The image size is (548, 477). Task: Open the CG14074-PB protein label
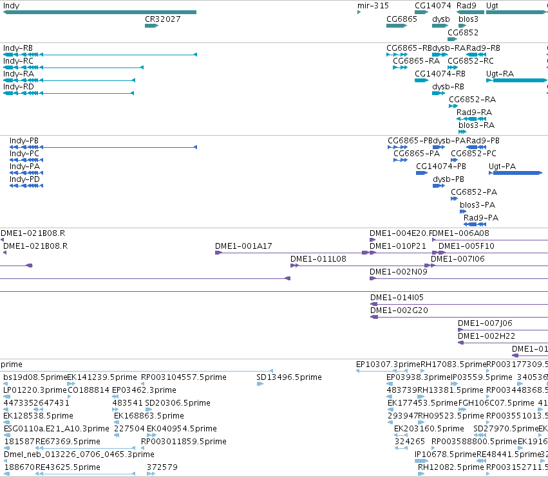pos(441,166)
